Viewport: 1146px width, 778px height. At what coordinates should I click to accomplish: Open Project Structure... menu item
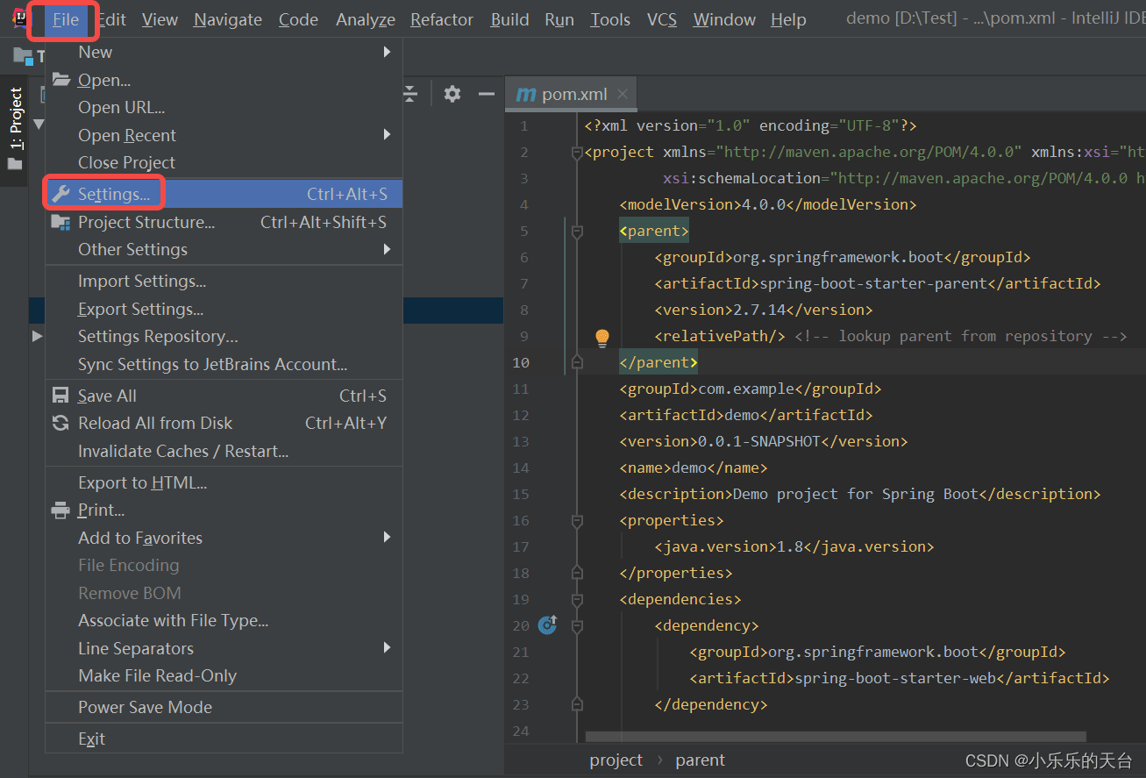click(224, 222)
